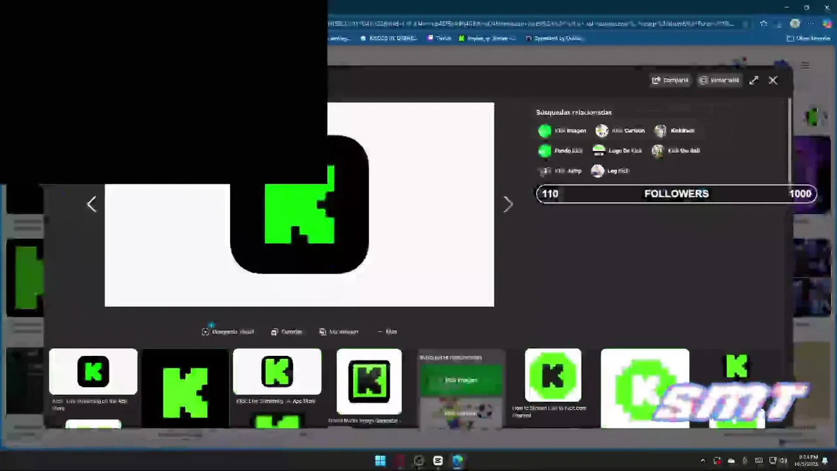
Task: Open the Logo De Kick related search
Action: (x=617, y=150)
